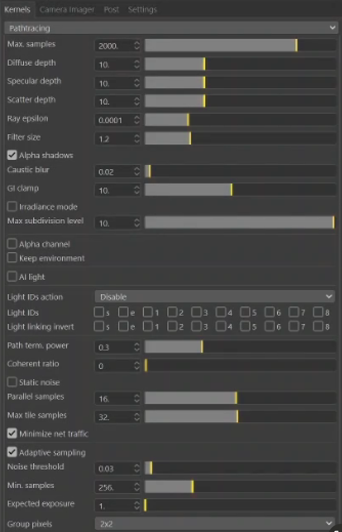Image resolution: width=342 pixels, height=532 pixels.
Task: Click the Noise threshold stepper arrows
Action: coord(137,468)
